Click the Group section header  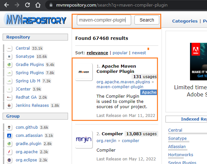click(35, 116)
